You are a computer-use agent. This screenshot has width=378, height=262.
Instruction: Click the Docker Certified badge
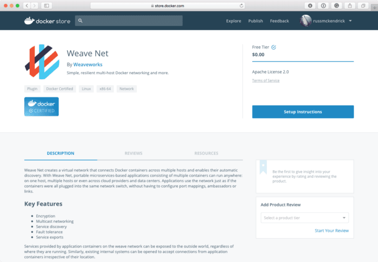pyautogui.click(x=42, y=106)
